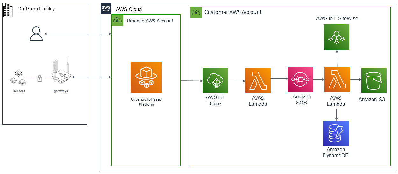Image resolution: width=398 pixels, height=174 pixels.
Task: Select the Amazon SQS icon
Action: pos(300,79)
